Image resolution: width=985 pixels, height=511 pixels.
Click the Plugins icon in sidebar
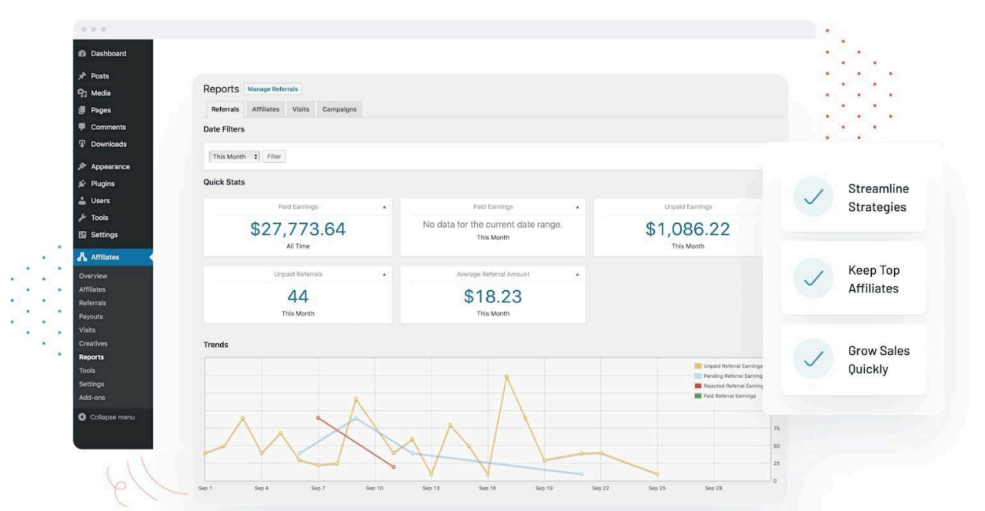[x=82, y=184]
